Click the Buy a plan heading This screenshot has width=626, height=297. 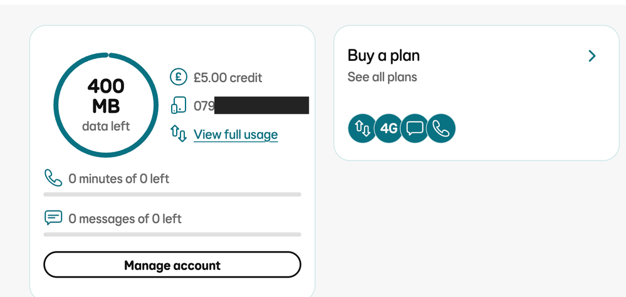click(x=383, y=56)
